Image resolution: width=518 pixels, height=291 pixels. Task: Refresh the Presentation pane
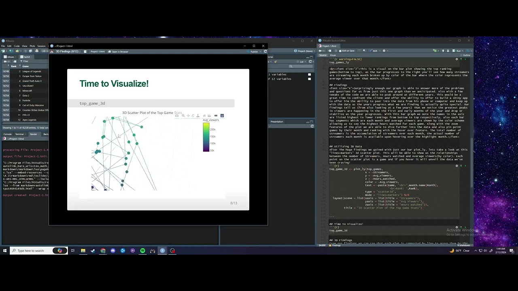click(x=312, y=126)
